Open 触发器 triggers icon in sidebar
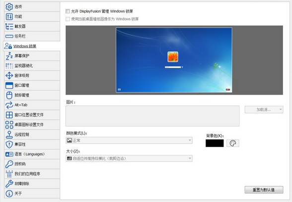This screenshot has height=202, width=292. (x=9, y=26)
